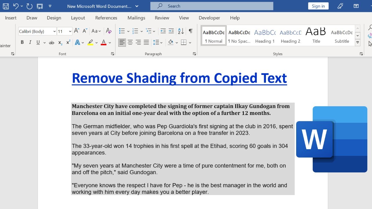Apply Text Effects and Typography
This screenshot has height=209, width=372.
pyautogui.click(x=77, y=42)
